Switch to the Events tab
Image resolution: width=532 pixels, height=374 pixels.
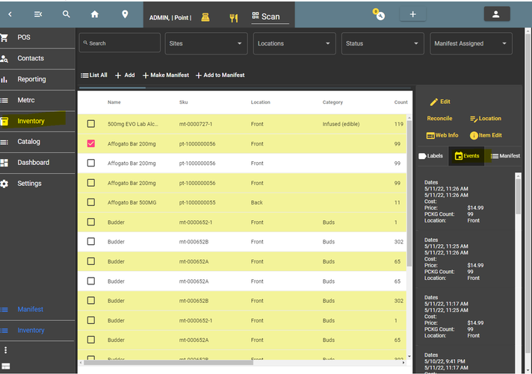point(467,156)
